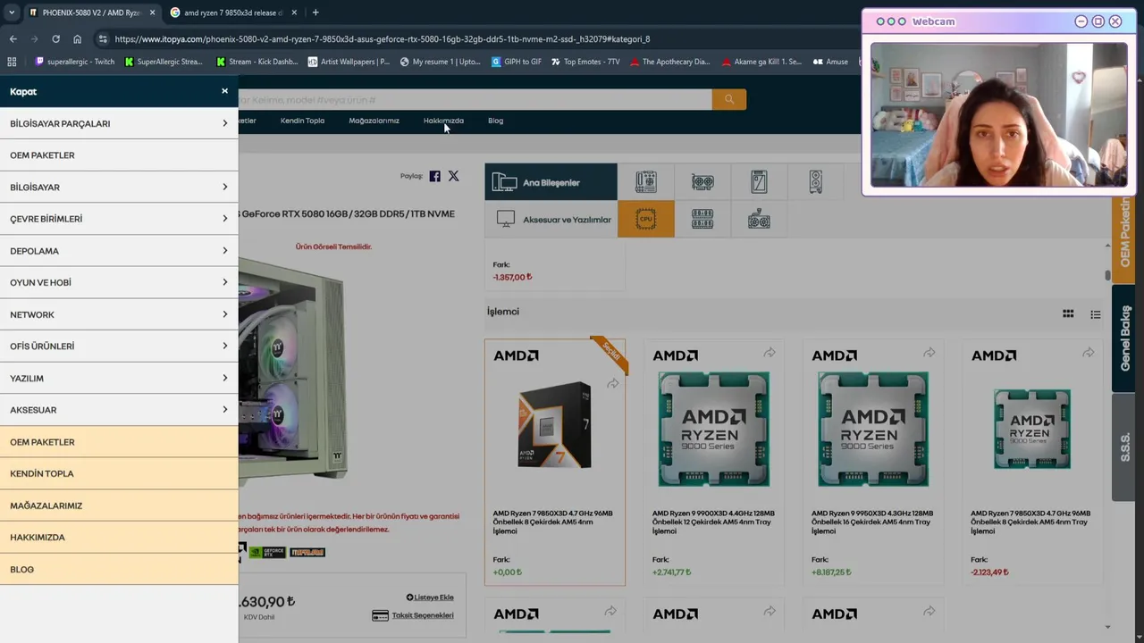1144x643 pixels.
Task: Open tab search dropdown arrow
Action: tap(12, 13)
